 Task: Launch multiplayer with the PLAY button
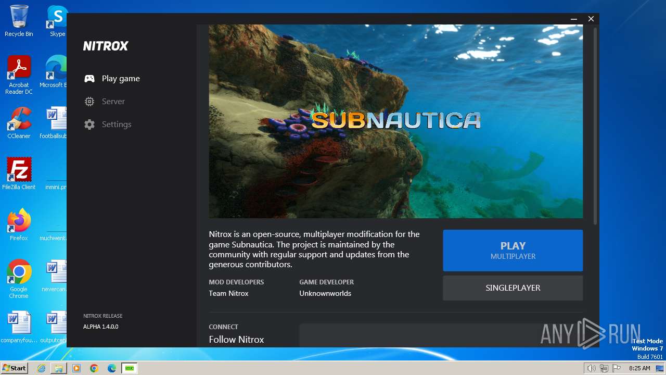[x=513, y=251]
